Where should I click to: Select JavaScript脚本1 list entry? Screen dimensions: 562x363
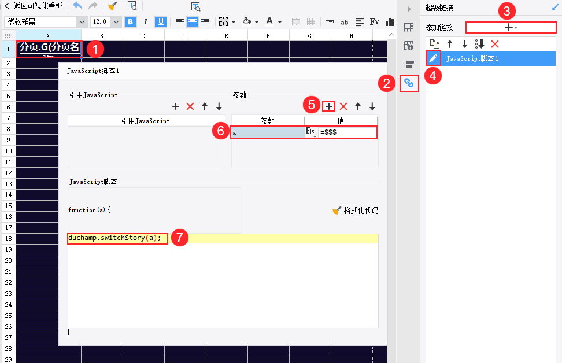[498, 58]
